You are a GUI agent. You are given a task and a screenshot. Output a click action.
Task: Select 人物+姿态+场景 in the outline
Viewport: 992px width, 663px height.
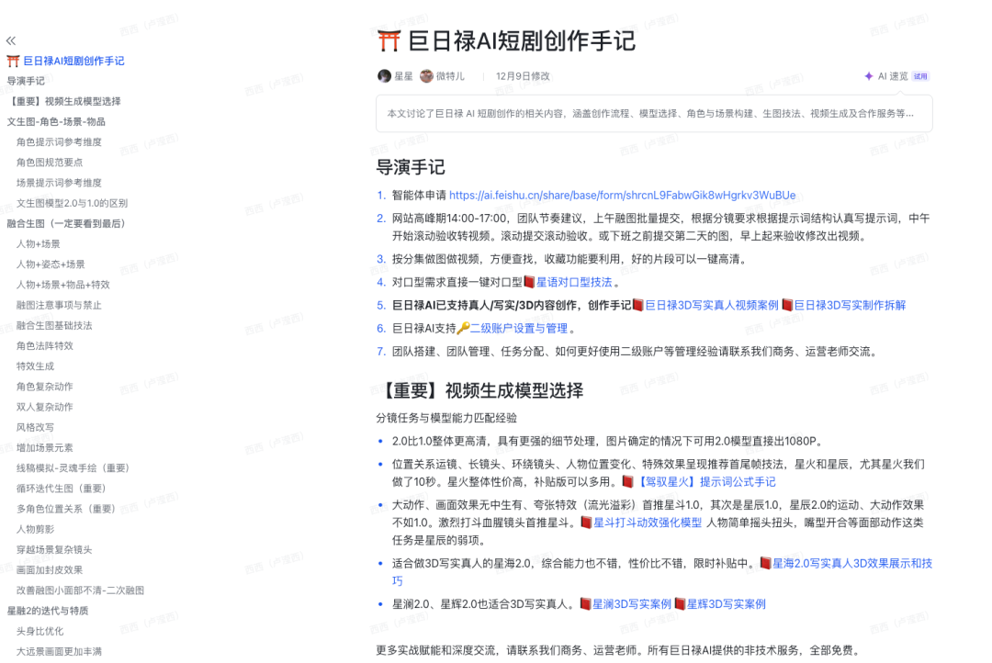click(x=51, y=264)
